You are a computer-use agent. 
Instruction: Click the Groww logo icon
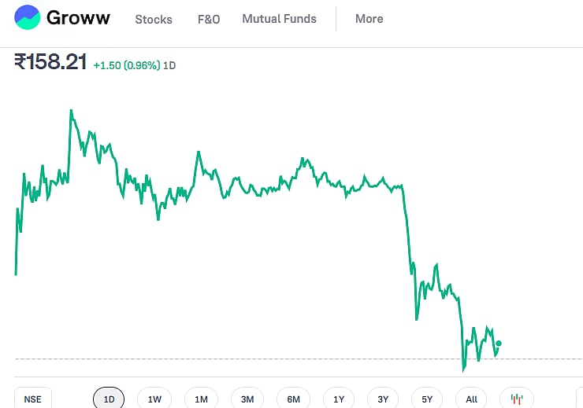coord(28,17)
